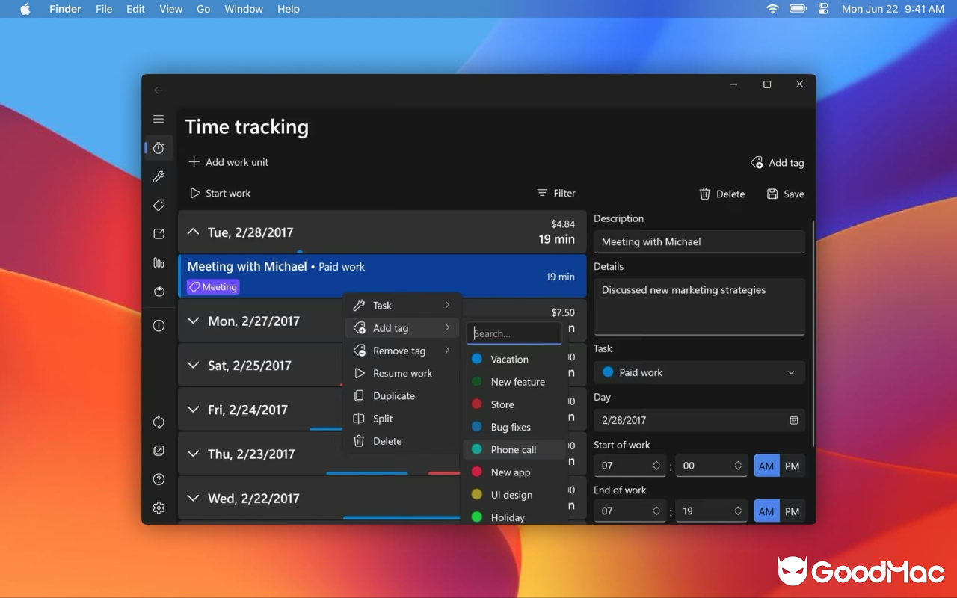This screenshot has width=957, height=598.
Task: Open the File menu in macOS menu bar
Action: pyautogui.click(x=104, y=9)
